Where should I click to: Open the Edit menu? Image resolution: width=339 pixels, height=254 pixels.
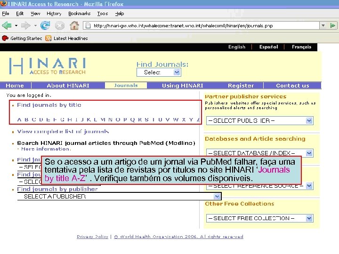click(x=20, y=14)
